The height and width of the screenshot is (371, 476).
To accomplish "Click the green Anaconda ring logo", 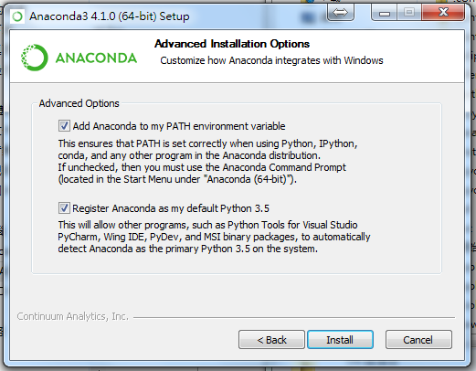I will (34, 58).
